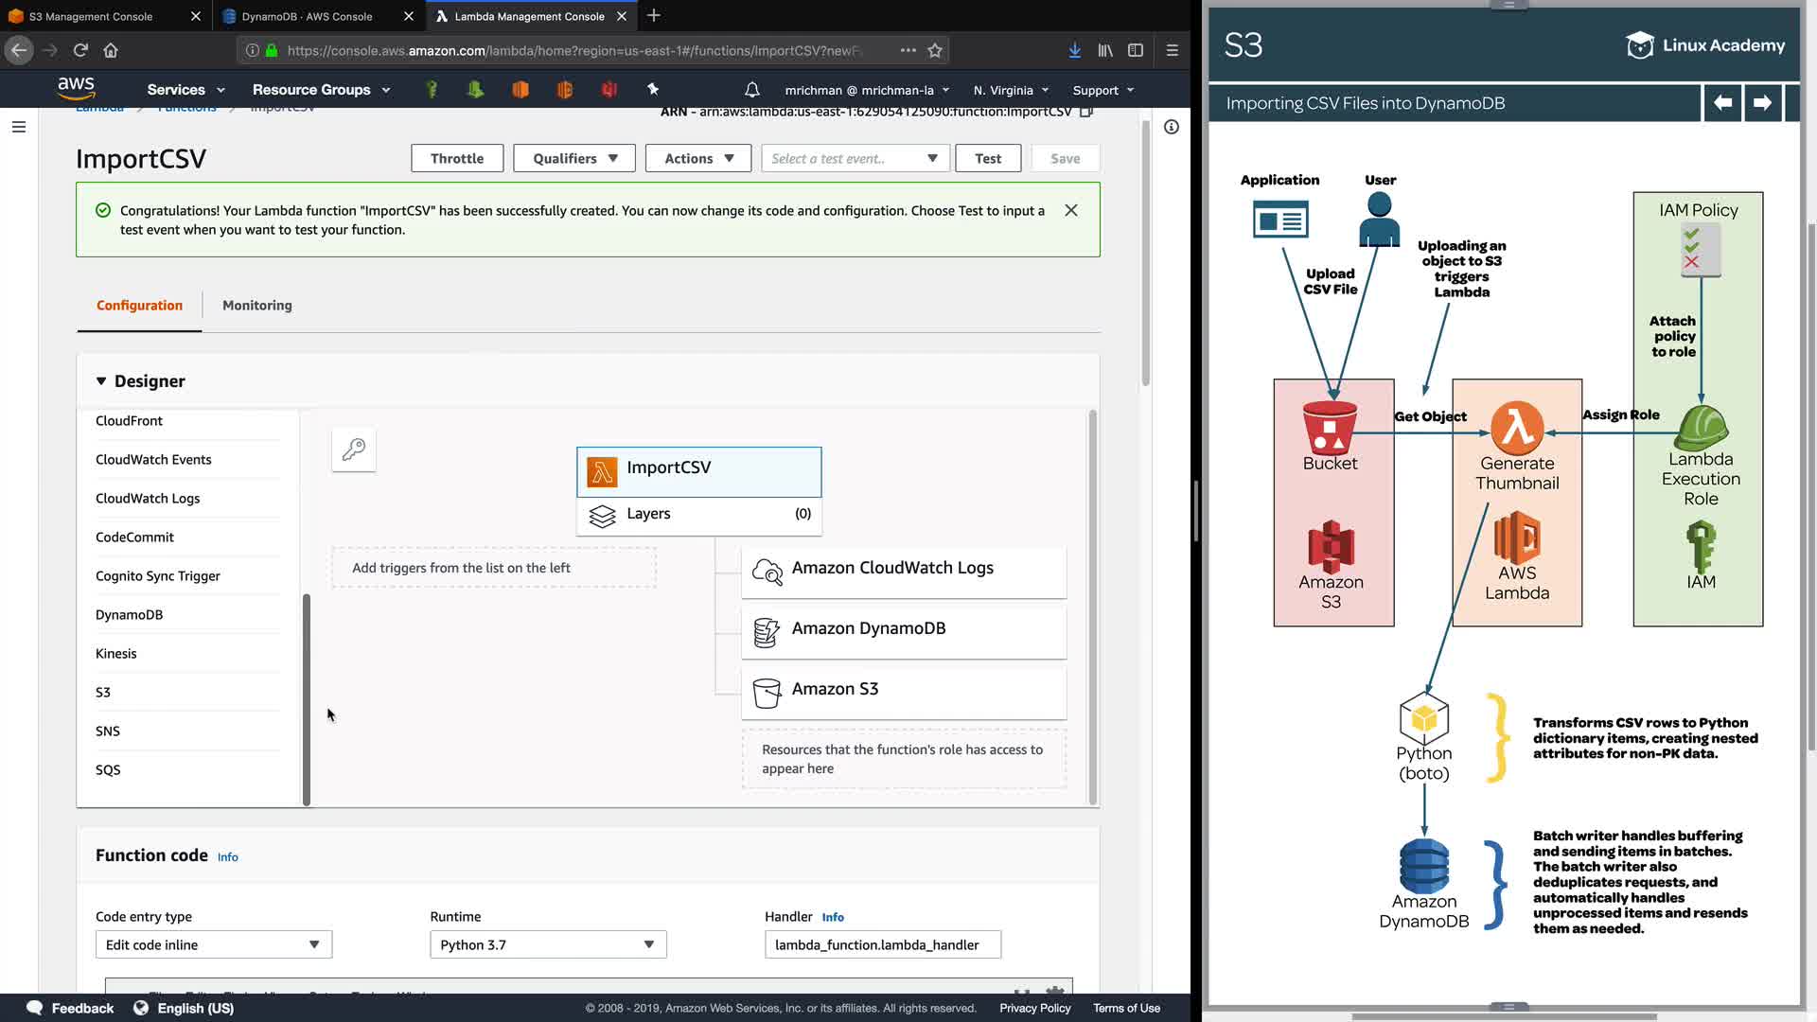The image size is (1817, 1022).
Task: Go to previous slide with left arrow
Action: 1722,103
